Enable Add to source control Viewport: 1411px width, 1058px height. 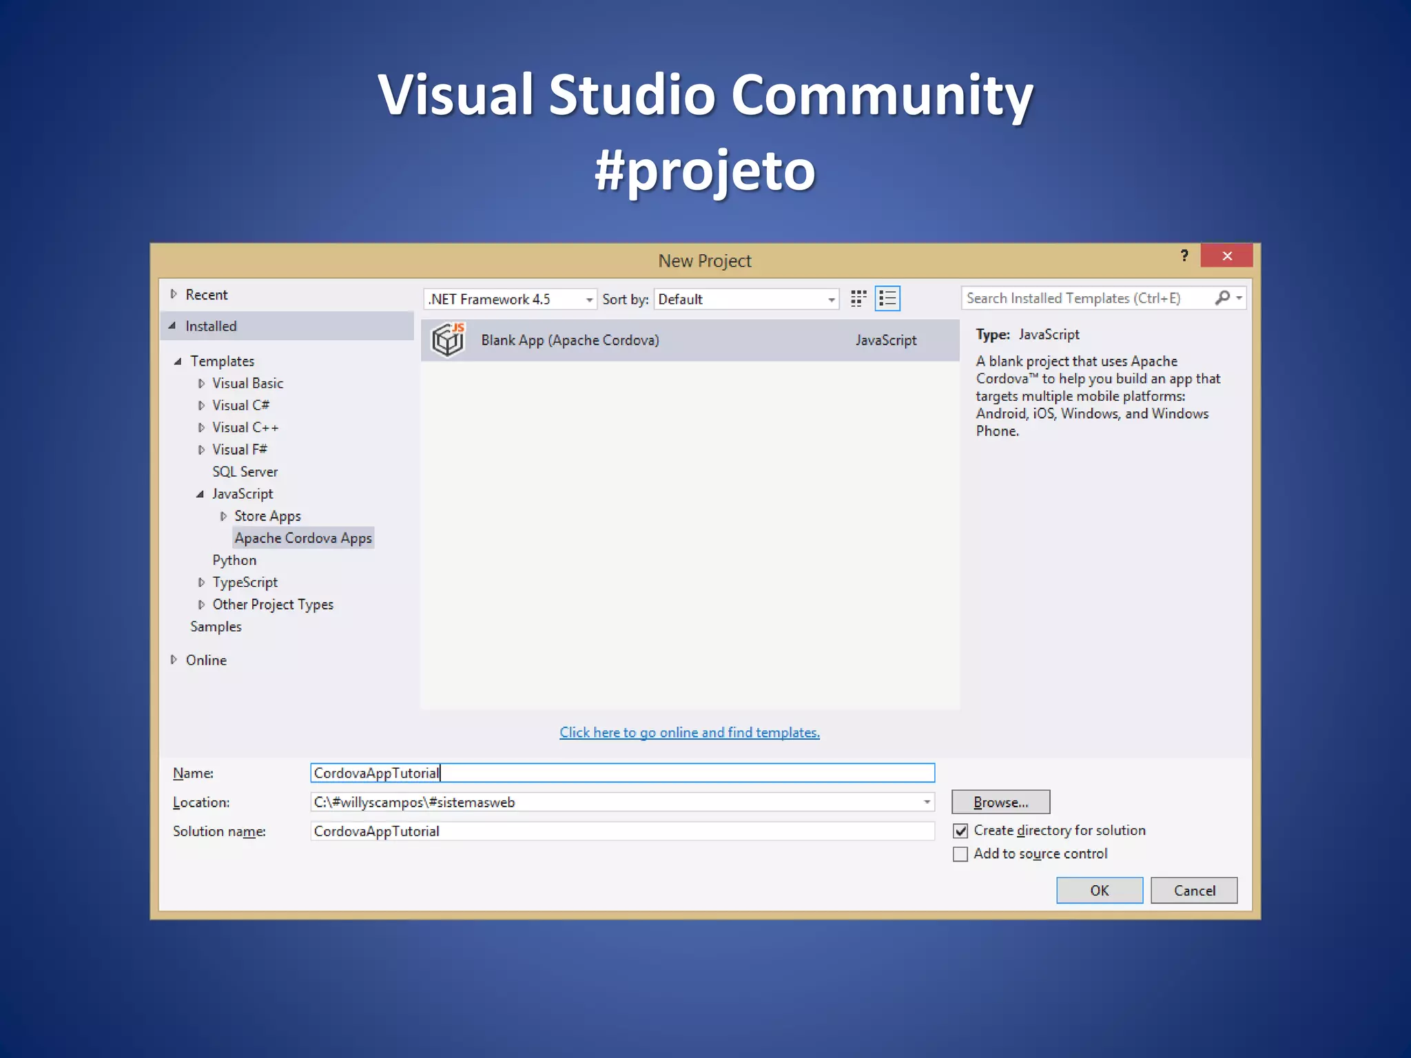[x=960, y=854]
